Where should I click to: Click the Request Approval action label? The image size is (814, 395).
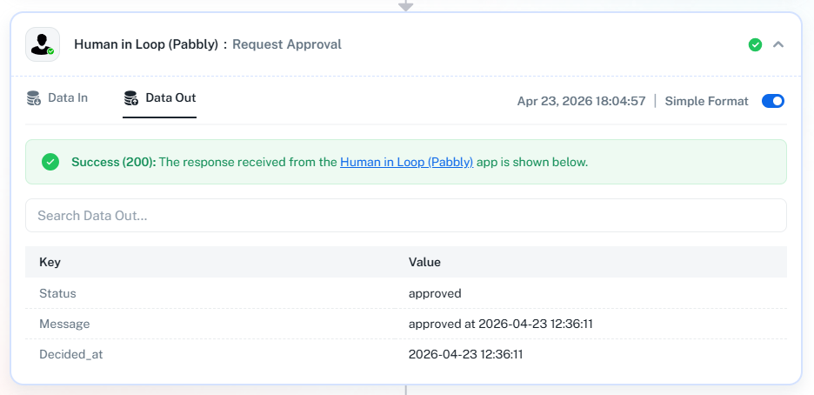click(x=286, y=44)
